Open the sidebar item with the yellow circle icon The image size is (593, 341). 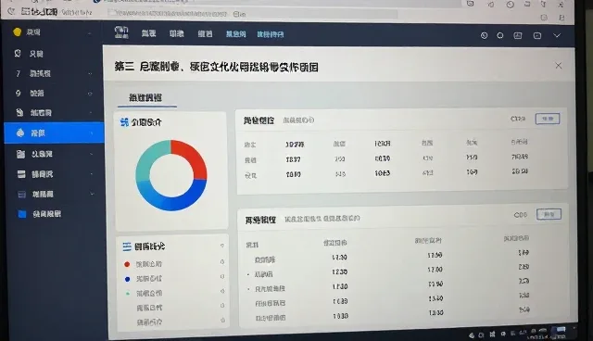click(53, 32)
